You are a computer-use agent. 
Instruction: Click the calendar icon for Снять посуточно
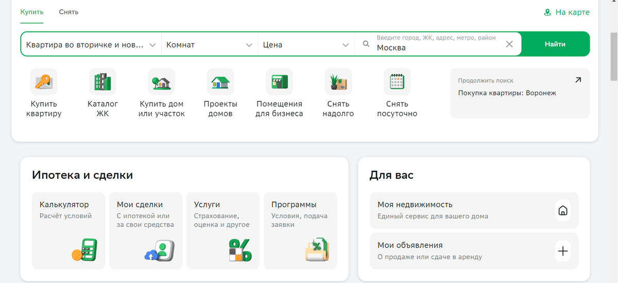click(397, 81)
